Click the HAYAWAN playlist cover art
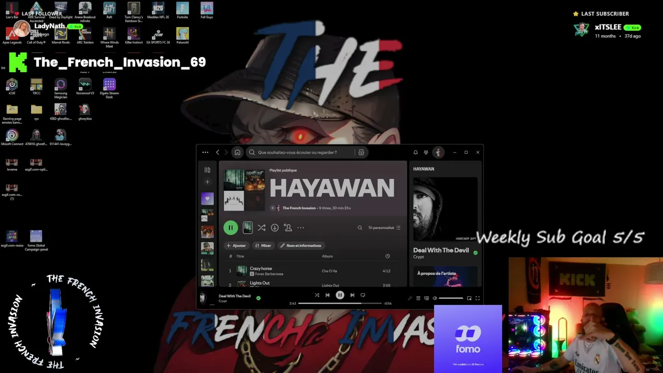The image size is (663, 373). [x=244, y=190]
